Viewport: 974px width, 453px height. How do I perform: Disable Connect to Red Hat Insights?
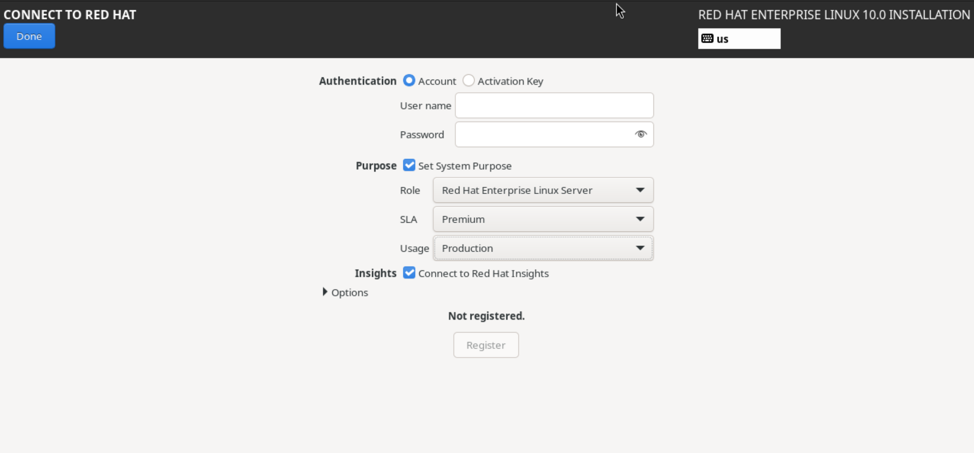(x=409, y=273)
